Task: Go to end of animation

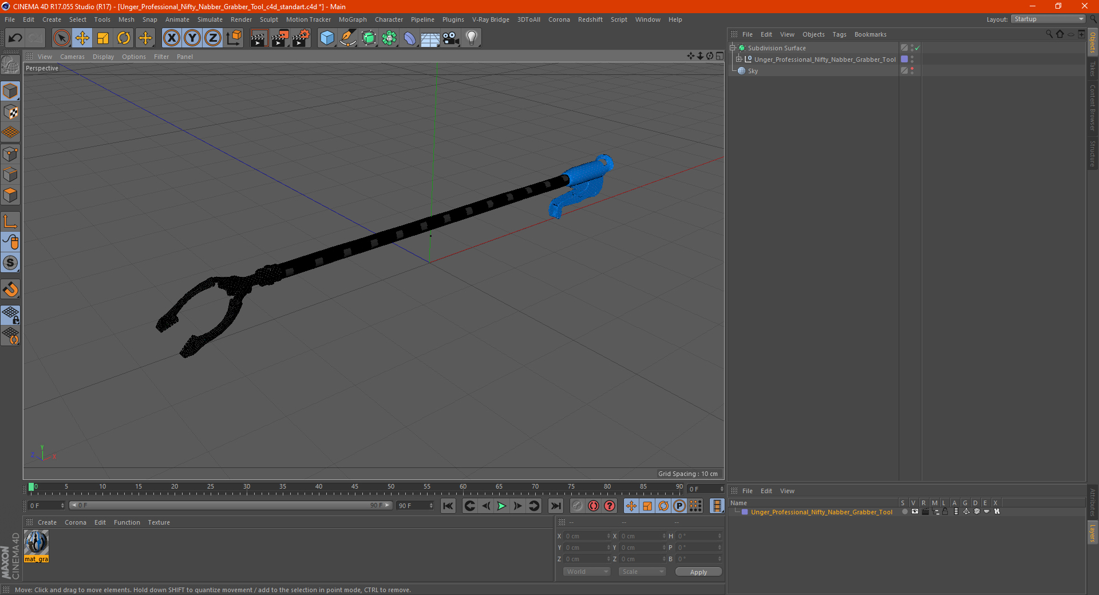Action: pos(555,506)
